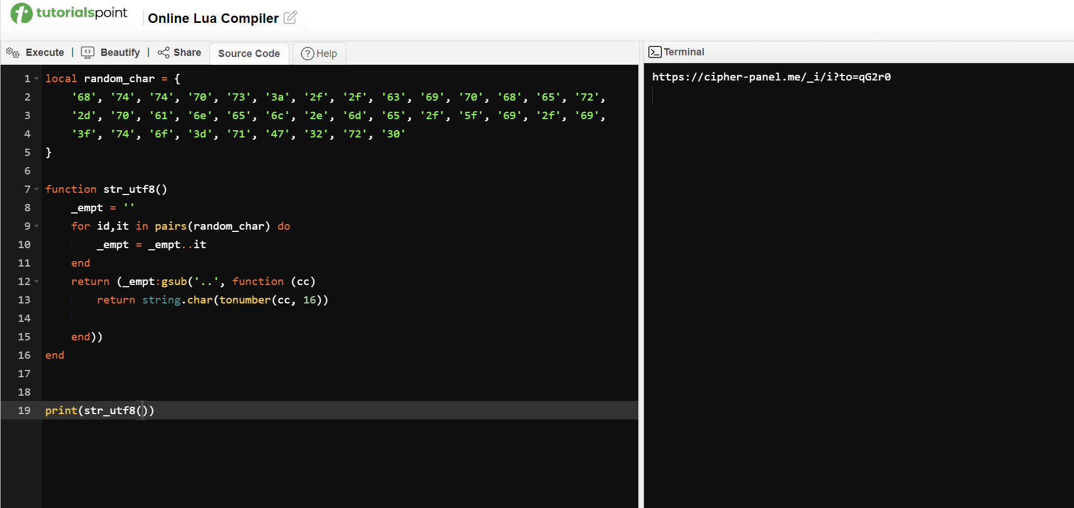Click hex value '47' on line 4

coord(277,134)
